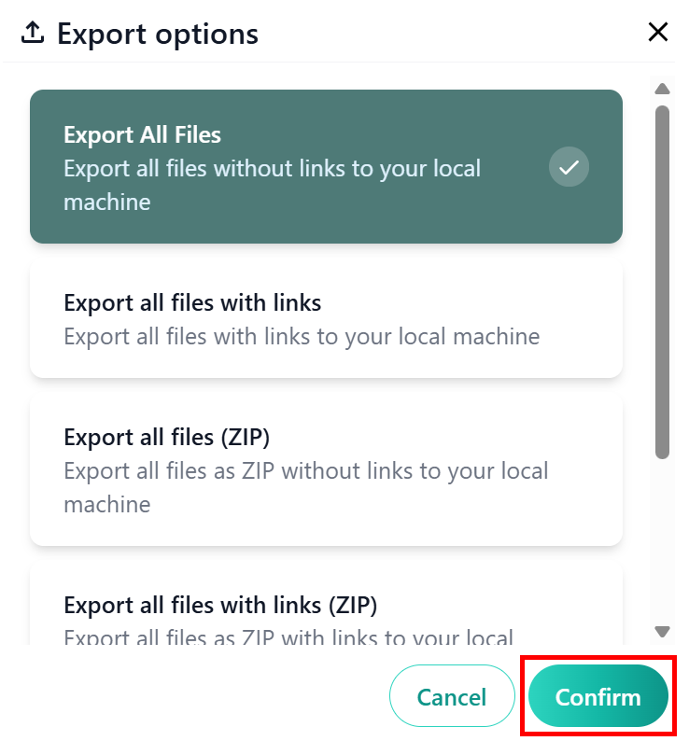Click the scrollbar down arrow
The height and width of the screenshot is (741, 689).
[x=663, y=632]
